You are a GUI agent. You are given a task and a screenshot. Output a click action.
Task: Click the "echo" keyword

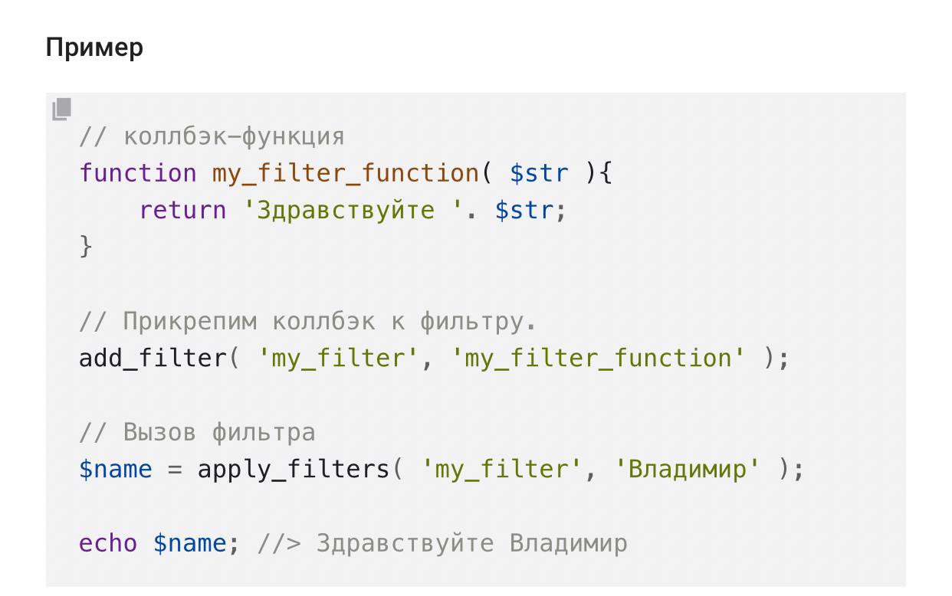point(108,544)
